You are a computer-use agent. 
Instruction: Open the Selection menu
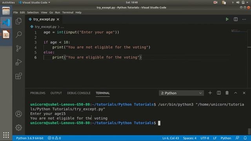point(33,13)
